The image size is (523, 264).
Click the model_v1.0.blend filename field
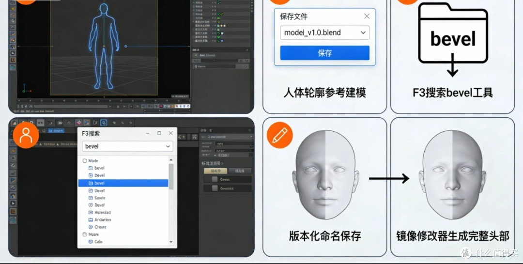pyautogui.click(x=324, y=33)
